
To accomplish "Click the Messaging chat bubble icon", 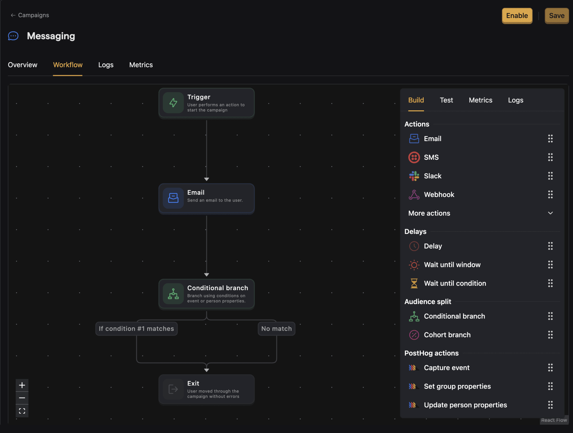I will [x=13, y=36].
